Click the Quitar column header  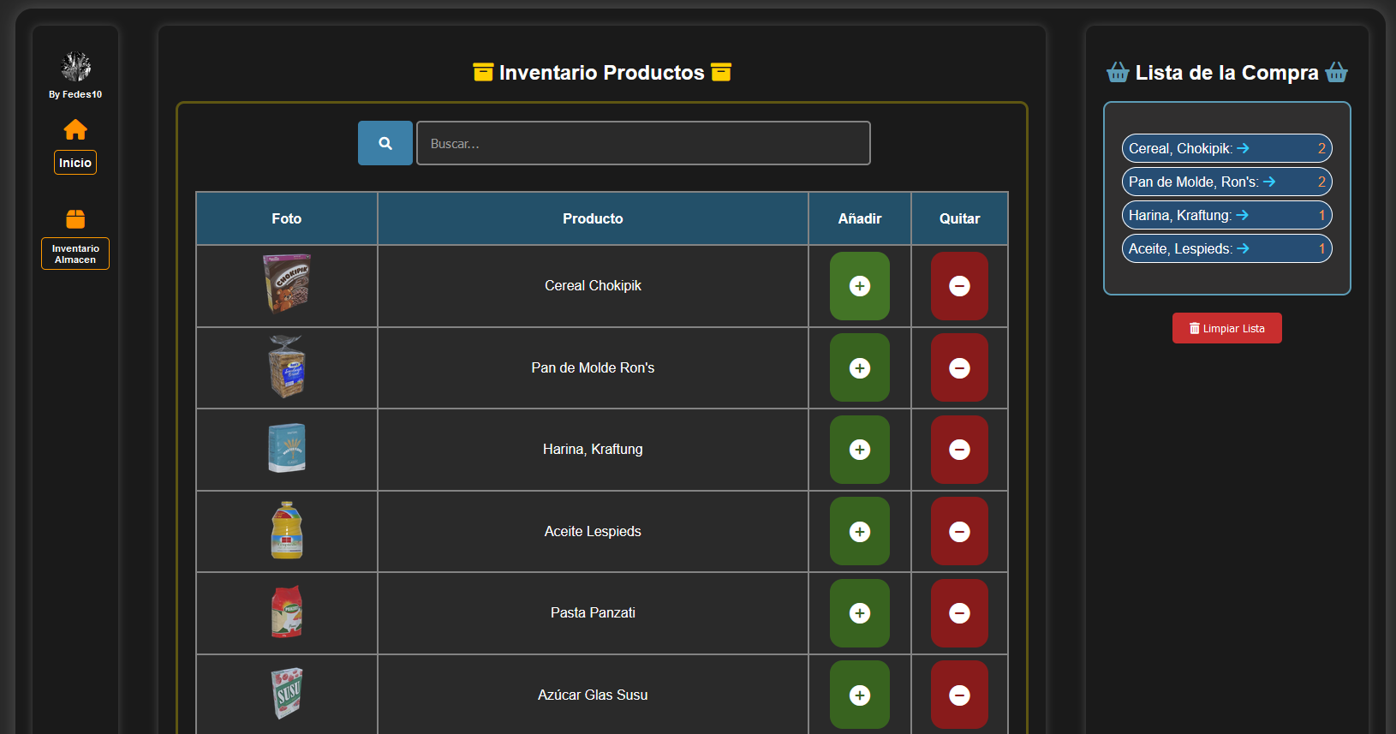tap(959, 218)
